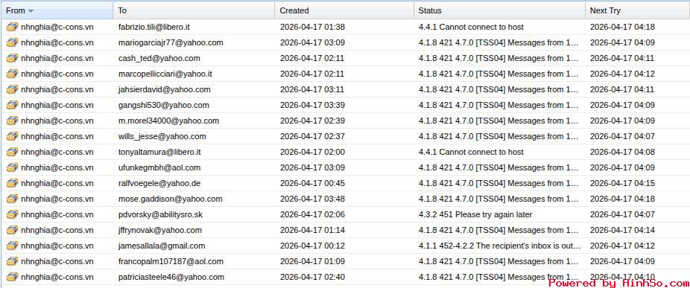Click status '4.4.1 Cannot connect to host' for tonyaltamura

coord(471,152)
